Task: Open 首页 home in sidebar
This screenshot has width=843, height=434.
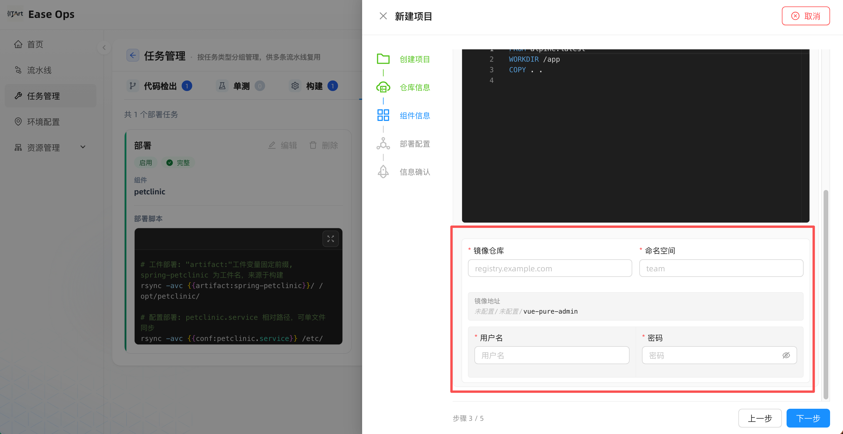Action: 50,44
